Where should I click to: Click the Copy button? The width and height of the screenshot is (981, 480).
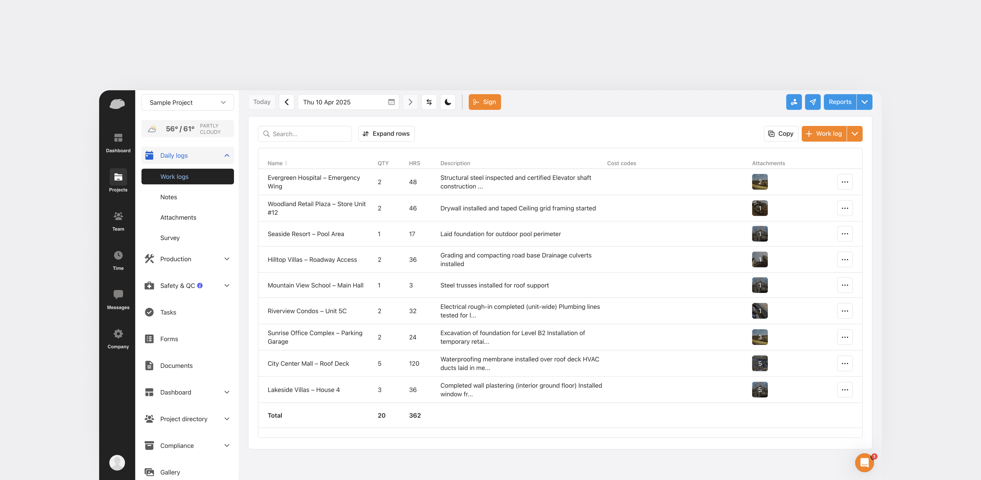pos(781,134)
